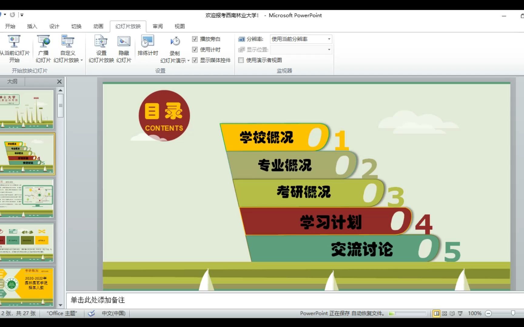Open the 录制幻灯片演示 dropdown arrow

188,60
